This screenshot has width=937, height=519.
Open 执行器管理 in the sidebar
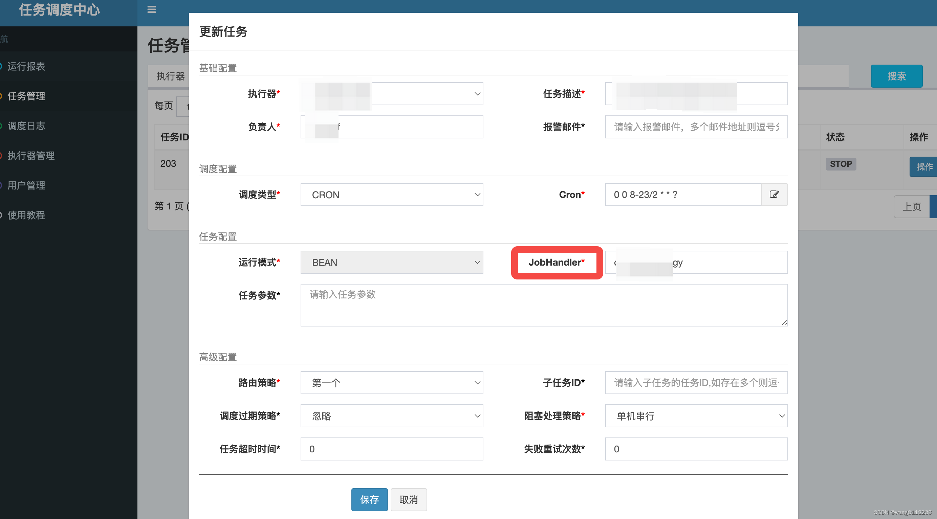click(31, 156)
